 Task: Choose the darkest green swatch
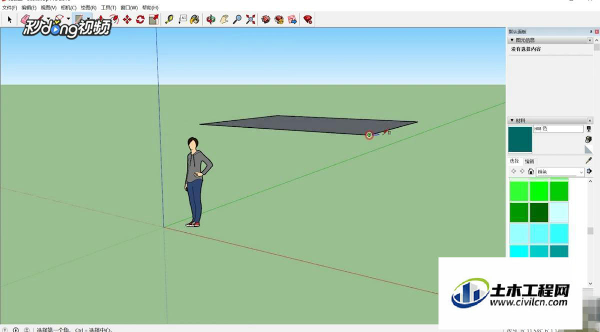539,212
